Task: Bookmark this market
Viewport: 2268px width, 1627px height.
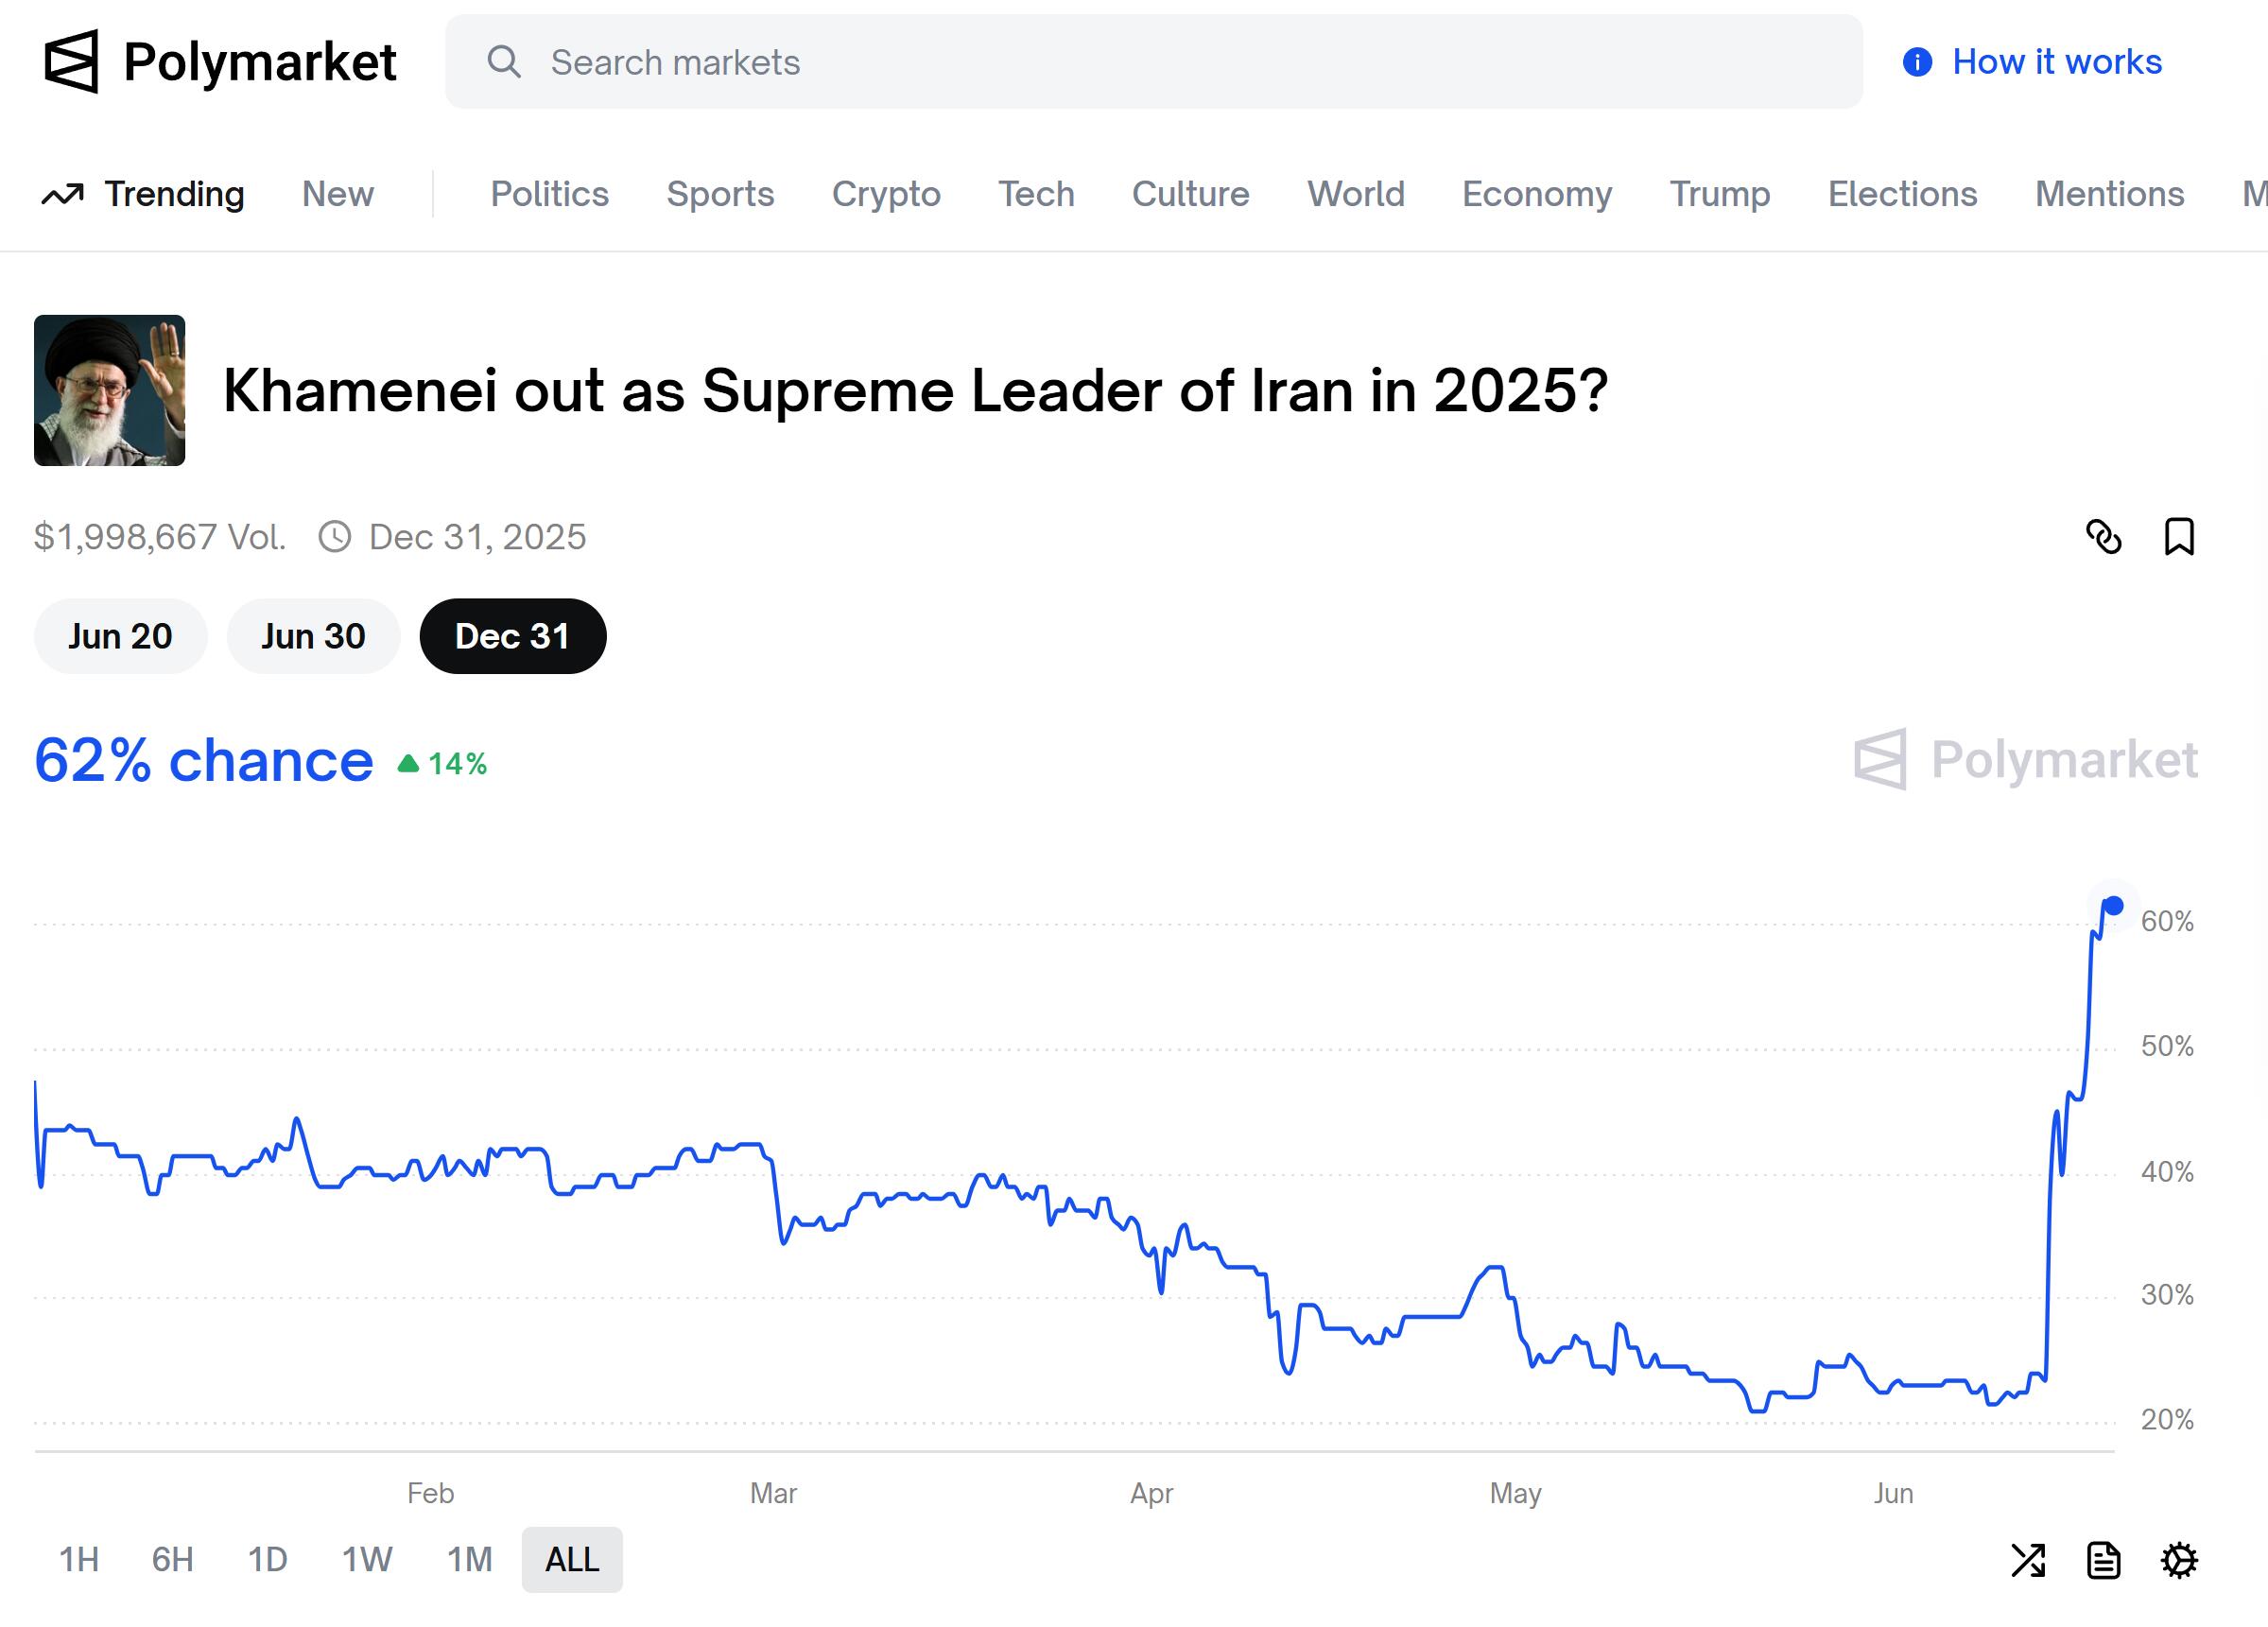Action: pyautogui.click(x=2179, y=537)
